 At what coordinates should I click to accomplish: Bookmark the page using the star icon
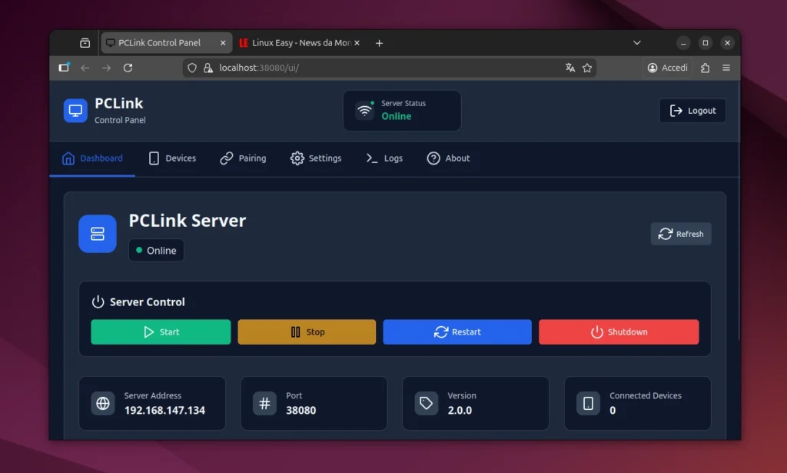click(x=587, y=68)
